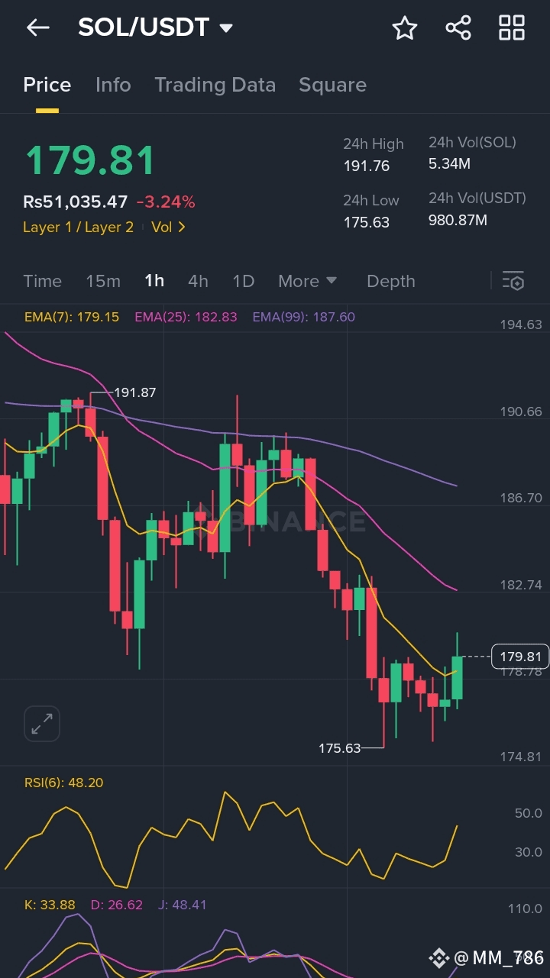The width and height of the screenshot is (550, 978).
Task: Click the J: 48.41 KDJ value
Action: pos(183,905)
